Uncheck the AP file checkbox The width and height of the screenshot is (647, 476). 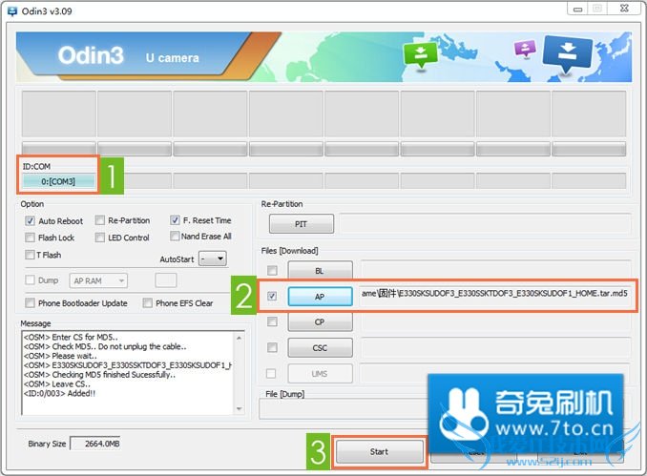(x=272, y=296)
